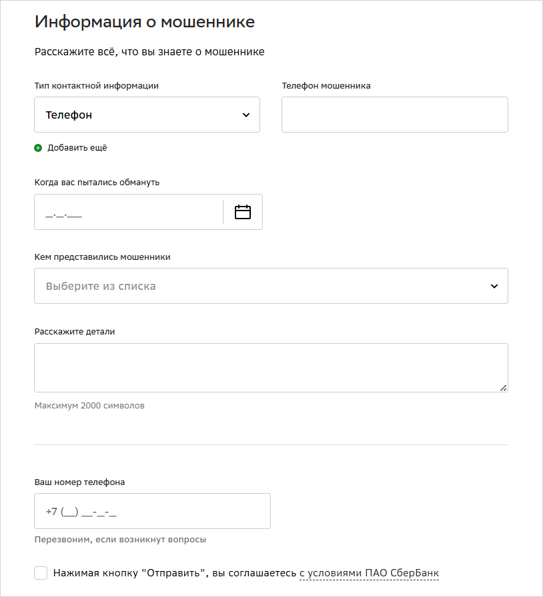Expand the Кем представились мошенники list
Screen dimensions: 543x597
point(271,286)
